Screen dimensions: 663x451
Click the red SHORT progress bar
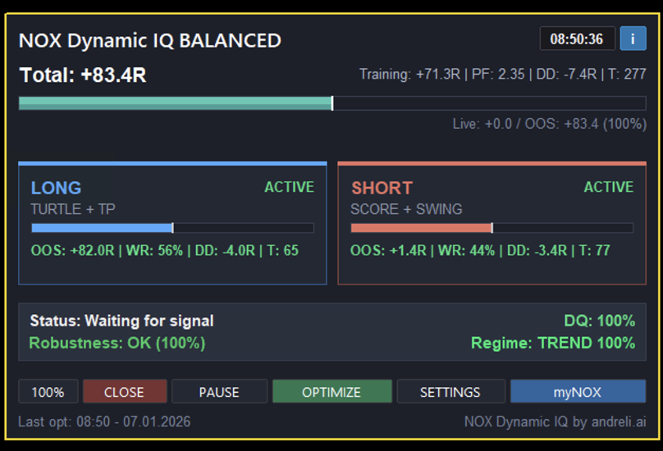[x=492, y=228]
